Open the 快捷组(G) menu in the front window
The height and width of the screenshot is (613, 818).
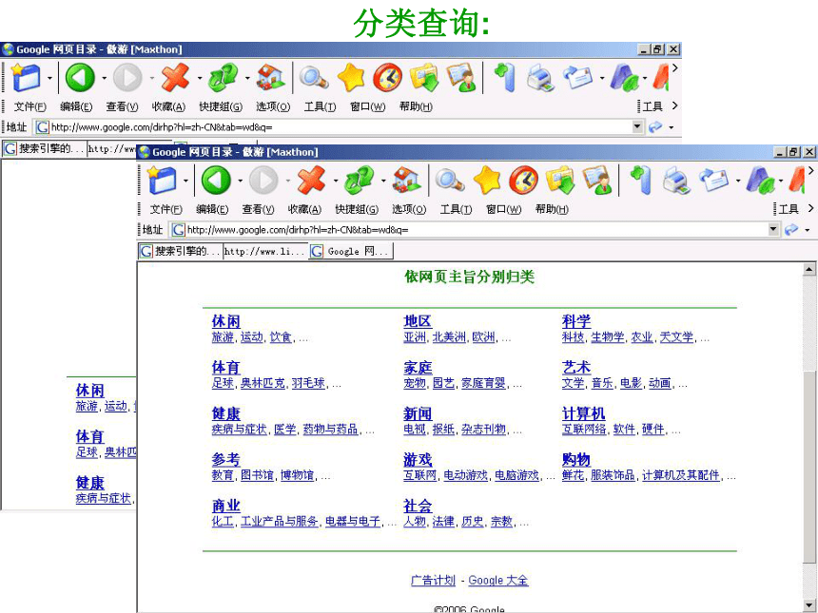tap(357, 209)
